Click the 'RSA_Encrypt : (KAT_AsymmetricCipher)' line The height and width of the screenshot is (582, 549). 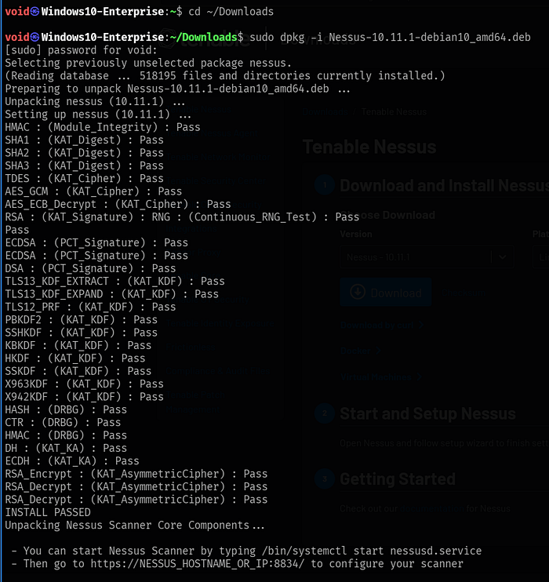[136, 474]
